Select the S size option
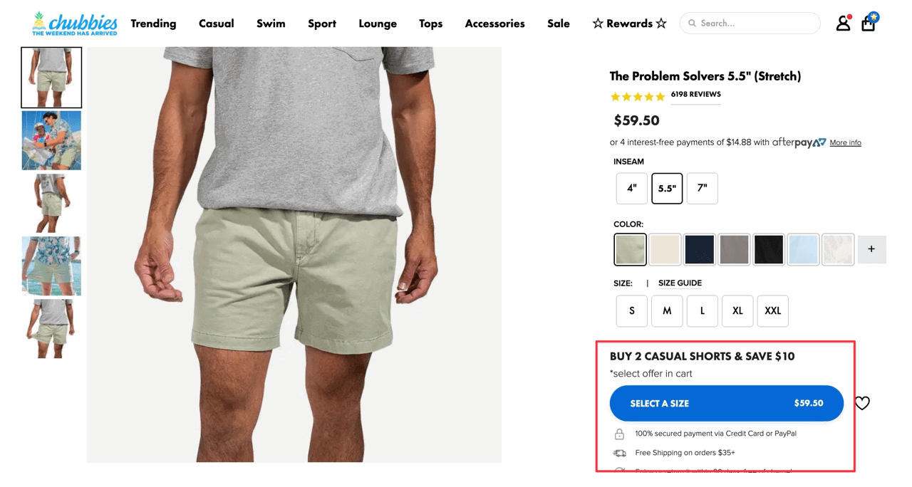Screen dimensions: 912x487 tap(631, 311)
